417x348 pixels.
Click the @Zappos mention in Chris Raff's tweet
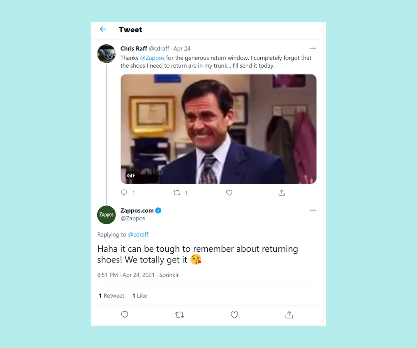point(152,58)
